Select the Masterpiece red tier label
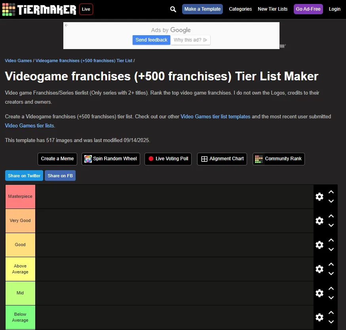 coord(20,197)
